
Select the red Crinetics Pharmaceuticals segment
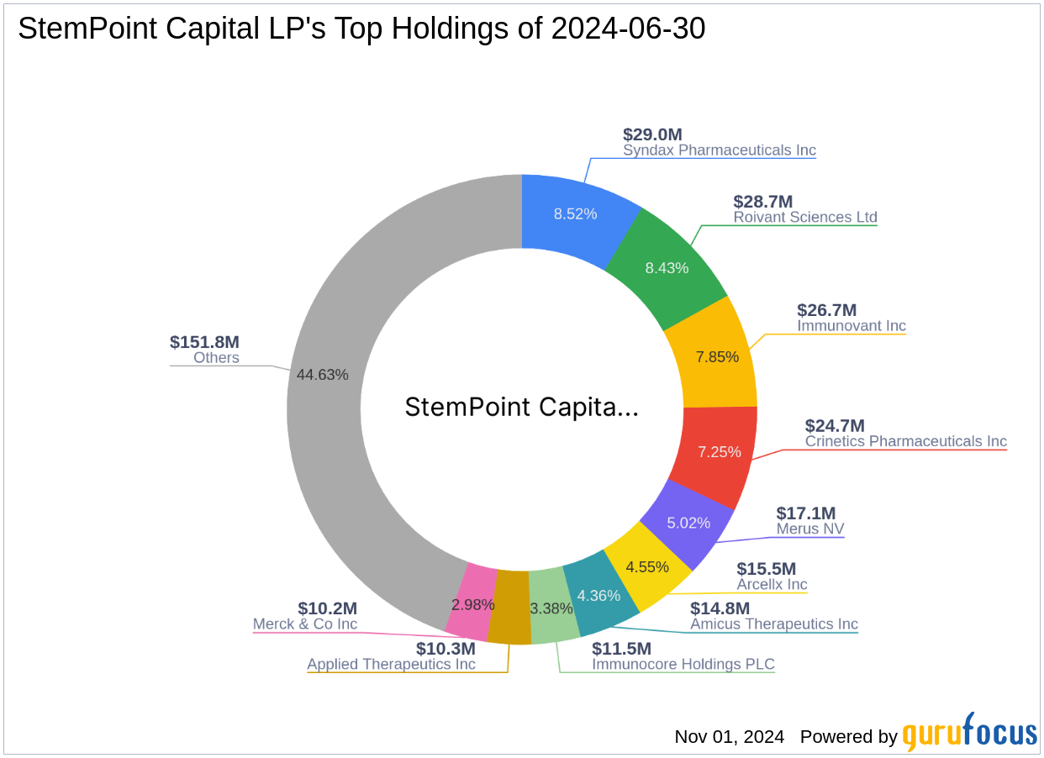(720, 451)
